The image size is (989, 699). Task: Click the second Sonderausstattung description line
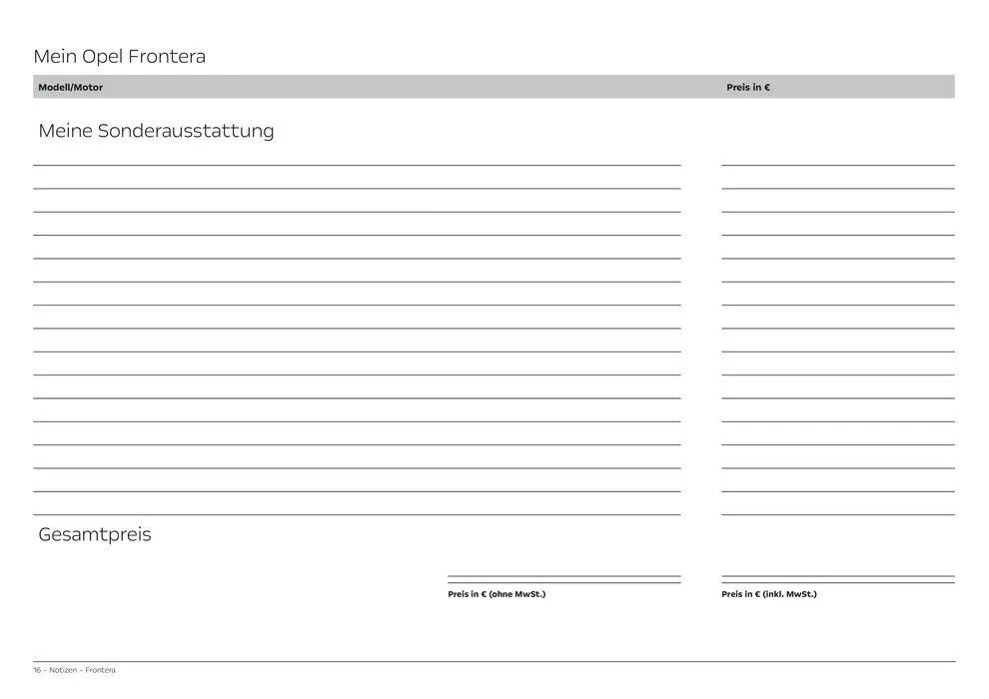coord(357,188)
